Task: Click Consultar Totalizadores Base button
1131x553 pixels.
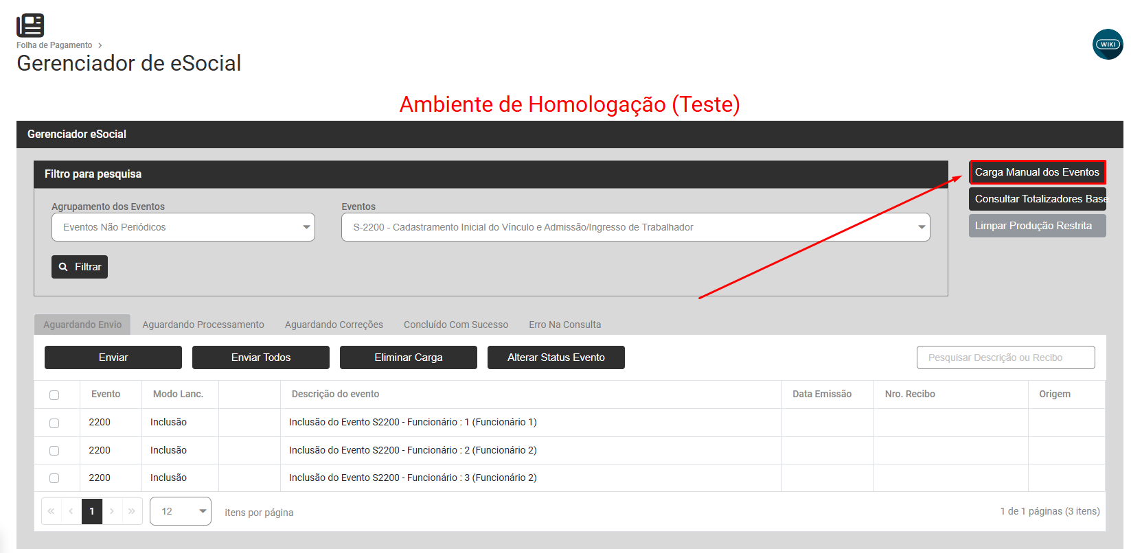Action: pyautogui.click(x=1038, y=199)
